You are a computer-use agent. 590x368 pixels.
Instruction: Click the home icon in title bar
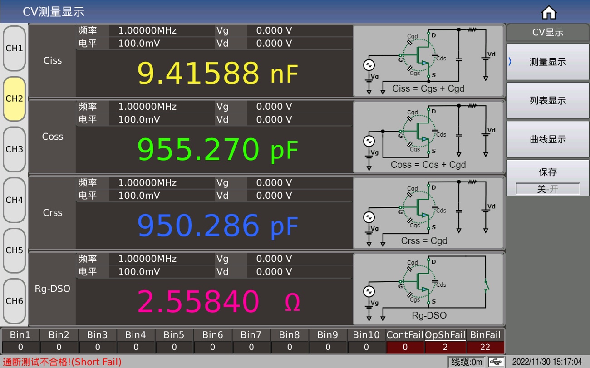(549, 13)
